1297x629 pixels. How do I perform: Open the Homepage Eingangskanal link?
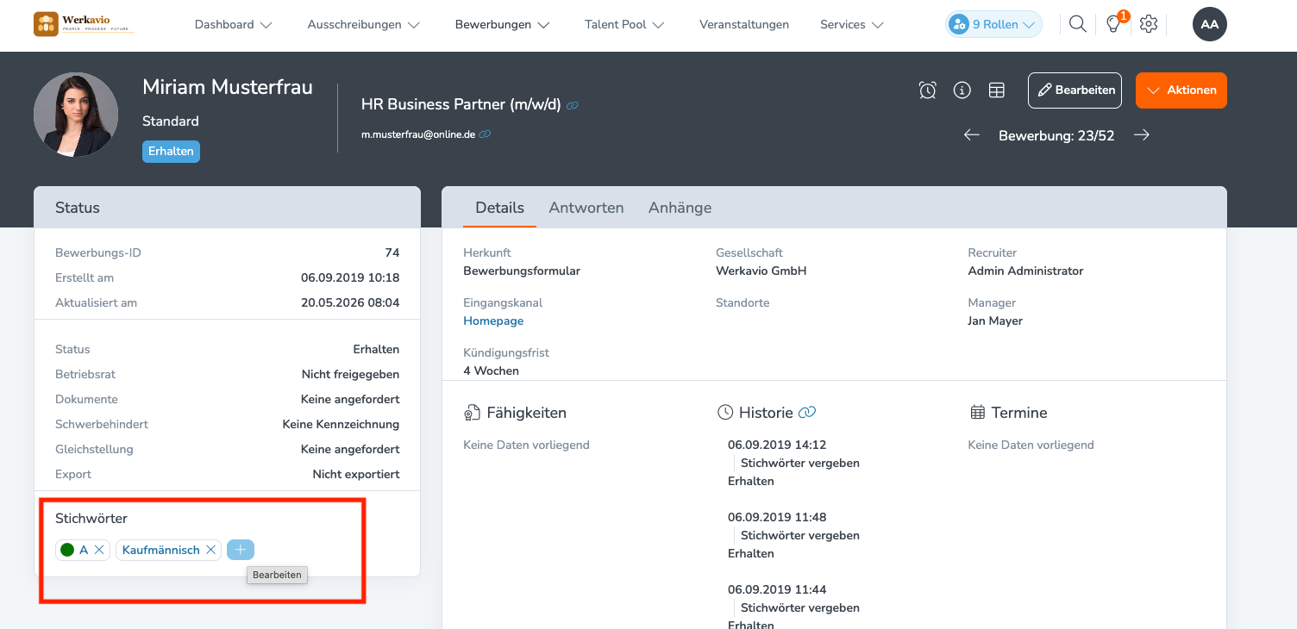click(493, 321)
